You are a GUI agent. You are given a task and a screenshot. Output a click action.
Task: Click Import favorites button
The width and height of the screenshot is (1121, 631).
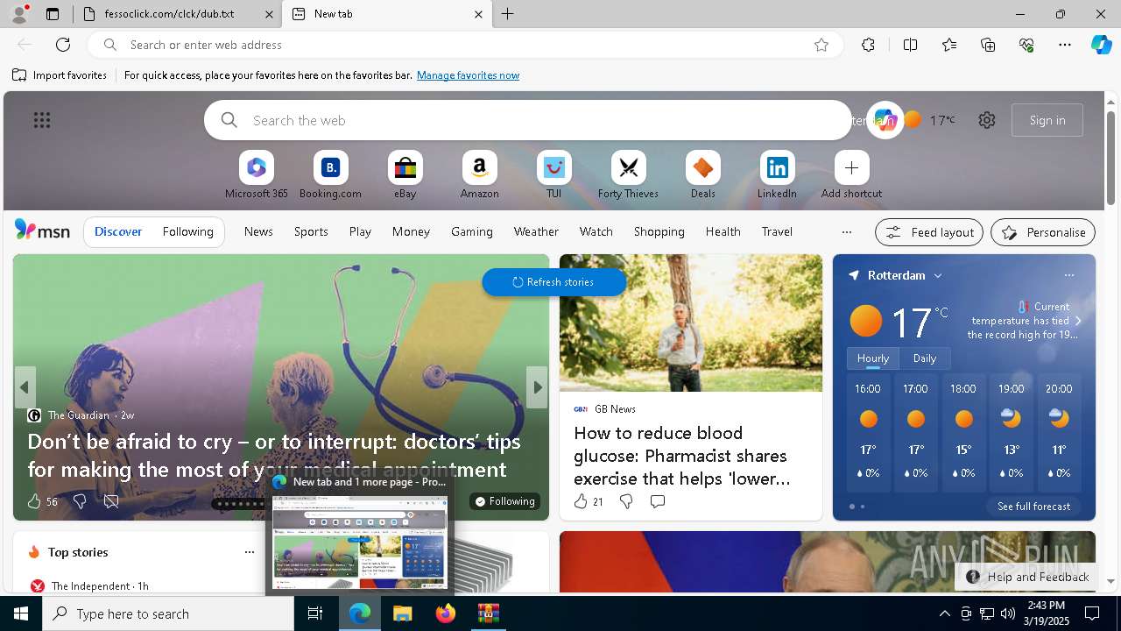click(60, 75)
